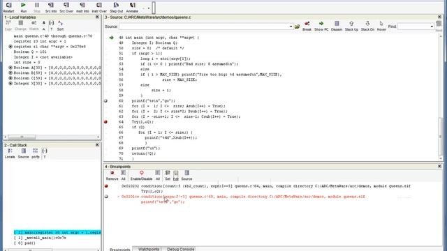Click the Find input field

(x=413, y=26)
